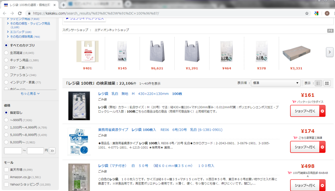Select キッチン用品 category radio

coord(6,60)
